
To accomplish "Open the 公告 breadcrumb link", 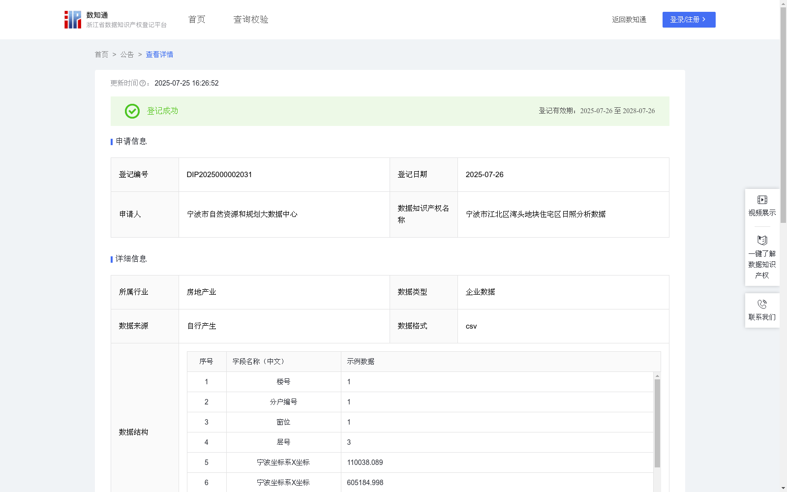I will point(127,55).
